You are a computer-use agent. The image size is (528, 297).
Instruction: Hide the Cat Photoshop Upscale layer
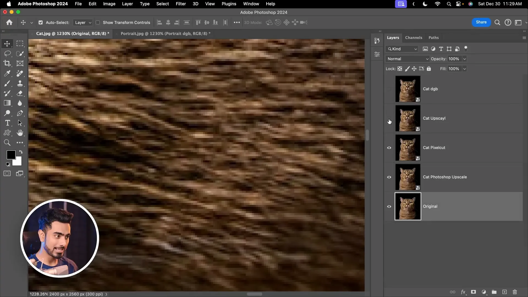pos(389,177)
